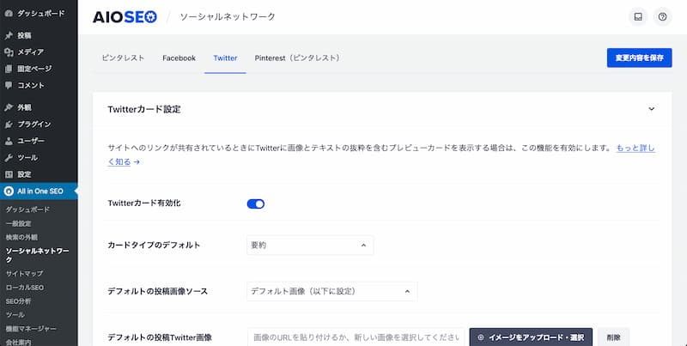Click the カードタイプのデフォルト label
The width and height of the screenshot is (687, 346).
tap(154, 246)
